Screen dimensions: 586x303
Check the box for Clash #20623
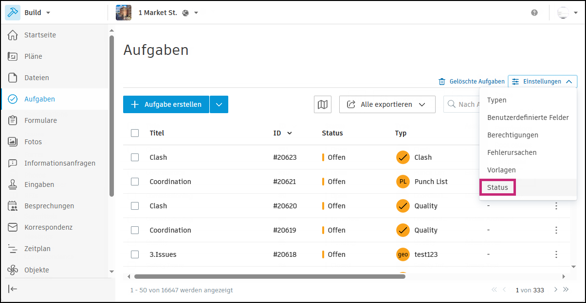click(x=135, y=157)
